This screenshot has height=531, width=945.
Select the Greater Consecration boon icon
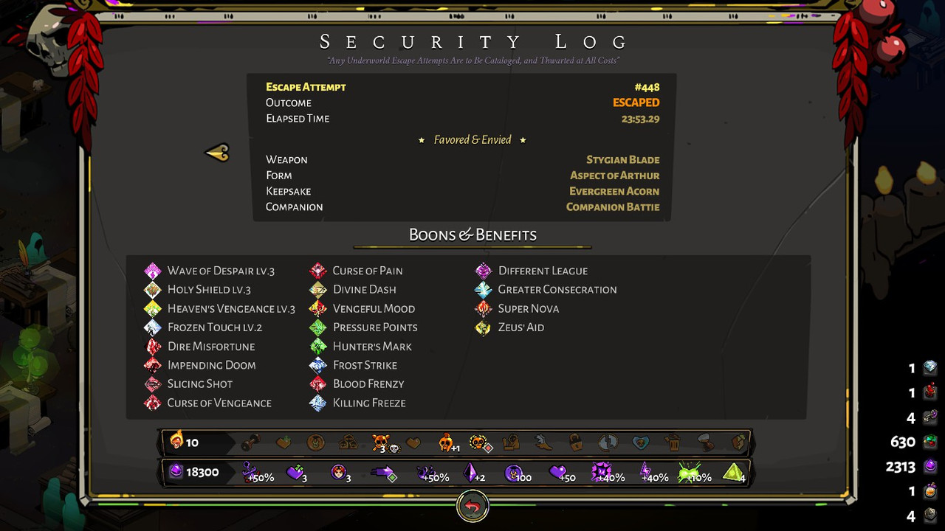point(484,290)
